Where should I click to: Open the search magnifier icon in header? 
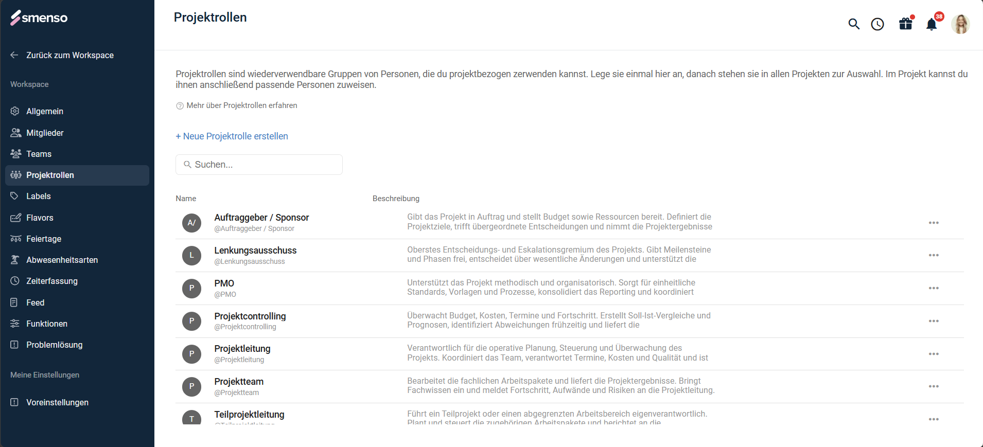[x=854, y=24]
